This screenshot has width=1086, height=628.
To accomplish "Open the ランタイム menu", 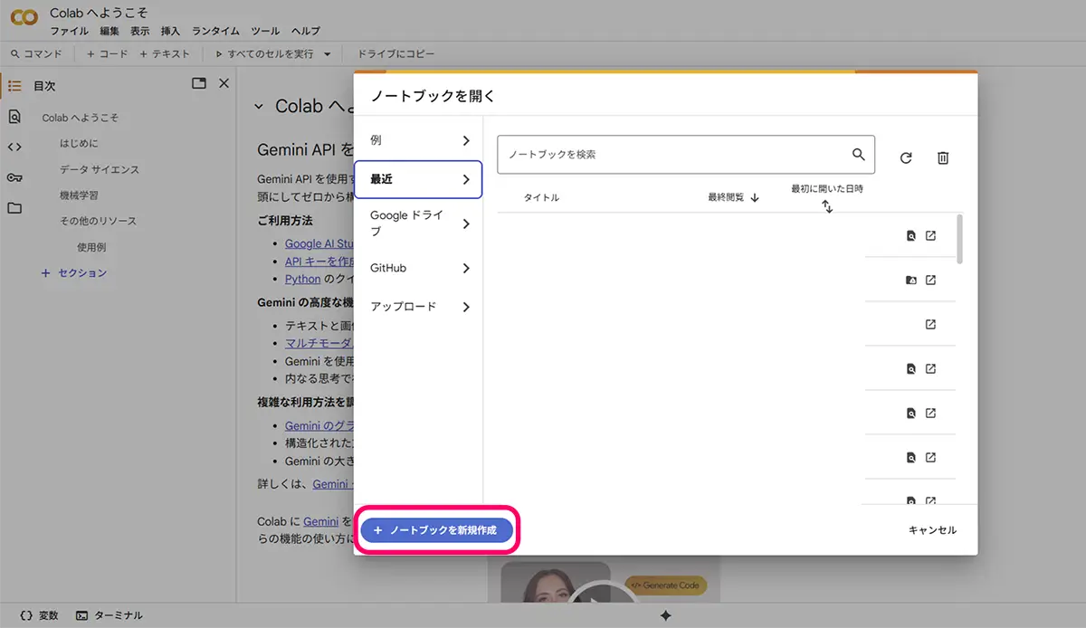I will pyautogui.click(x=216, y=31).
